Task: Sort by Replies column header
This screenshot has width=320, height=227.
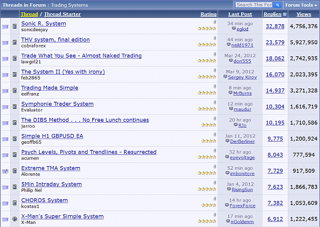Action: [272, 14]
